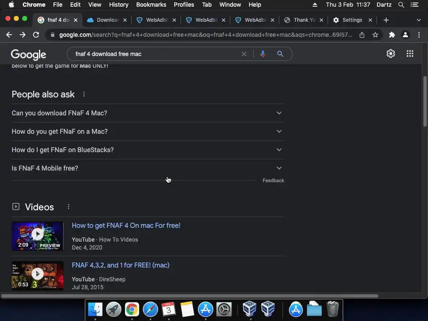Viewport: 428px width, 321px height.
Task: Open a new Chrome tab
Action: point(386,20)
